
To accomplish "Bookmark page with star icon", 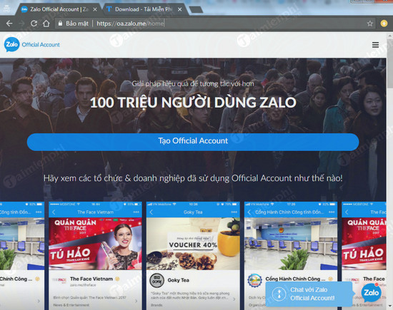I will click(x=370, y=24).
